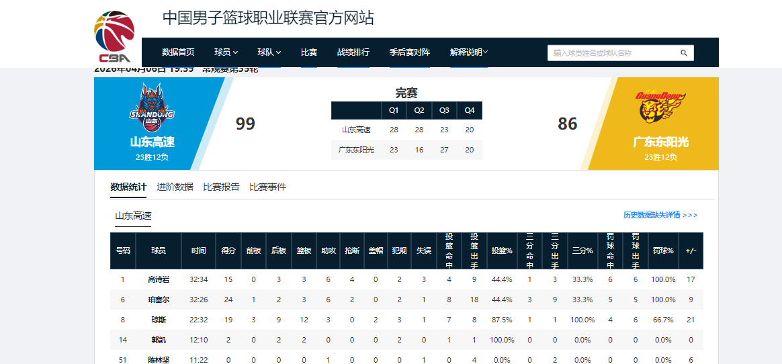Click 得分 column header
The height and width of the screenshot is (364, 782).
point(228,251)
